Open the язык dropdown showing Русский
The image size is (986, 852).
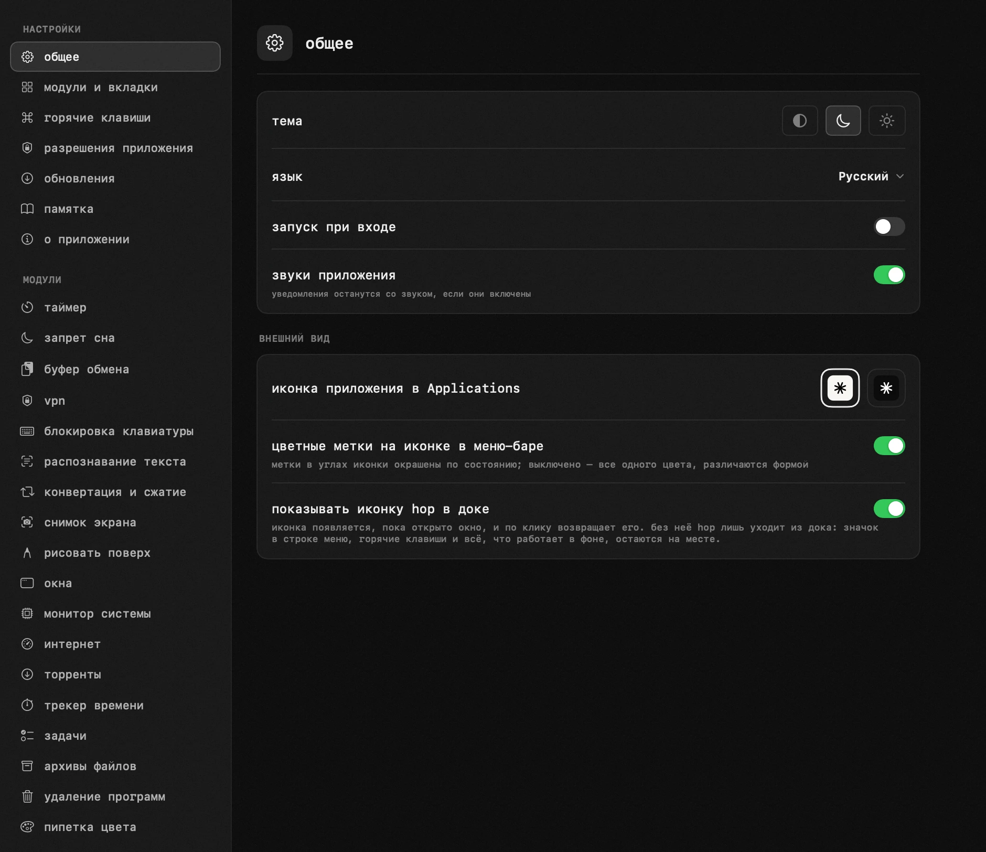[x=871, y=176]
